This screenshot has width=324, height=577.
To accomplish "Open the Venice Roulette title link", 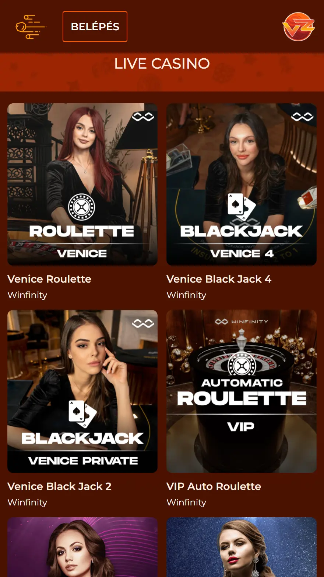I will [49, 279].
